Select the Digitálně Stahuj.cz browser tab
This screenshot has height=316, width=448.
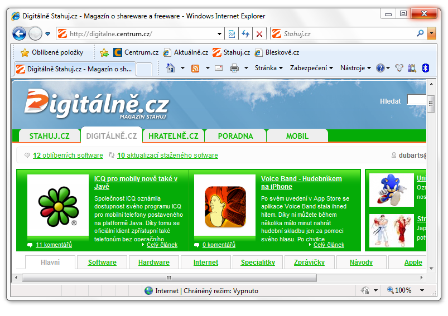(75, 69)
